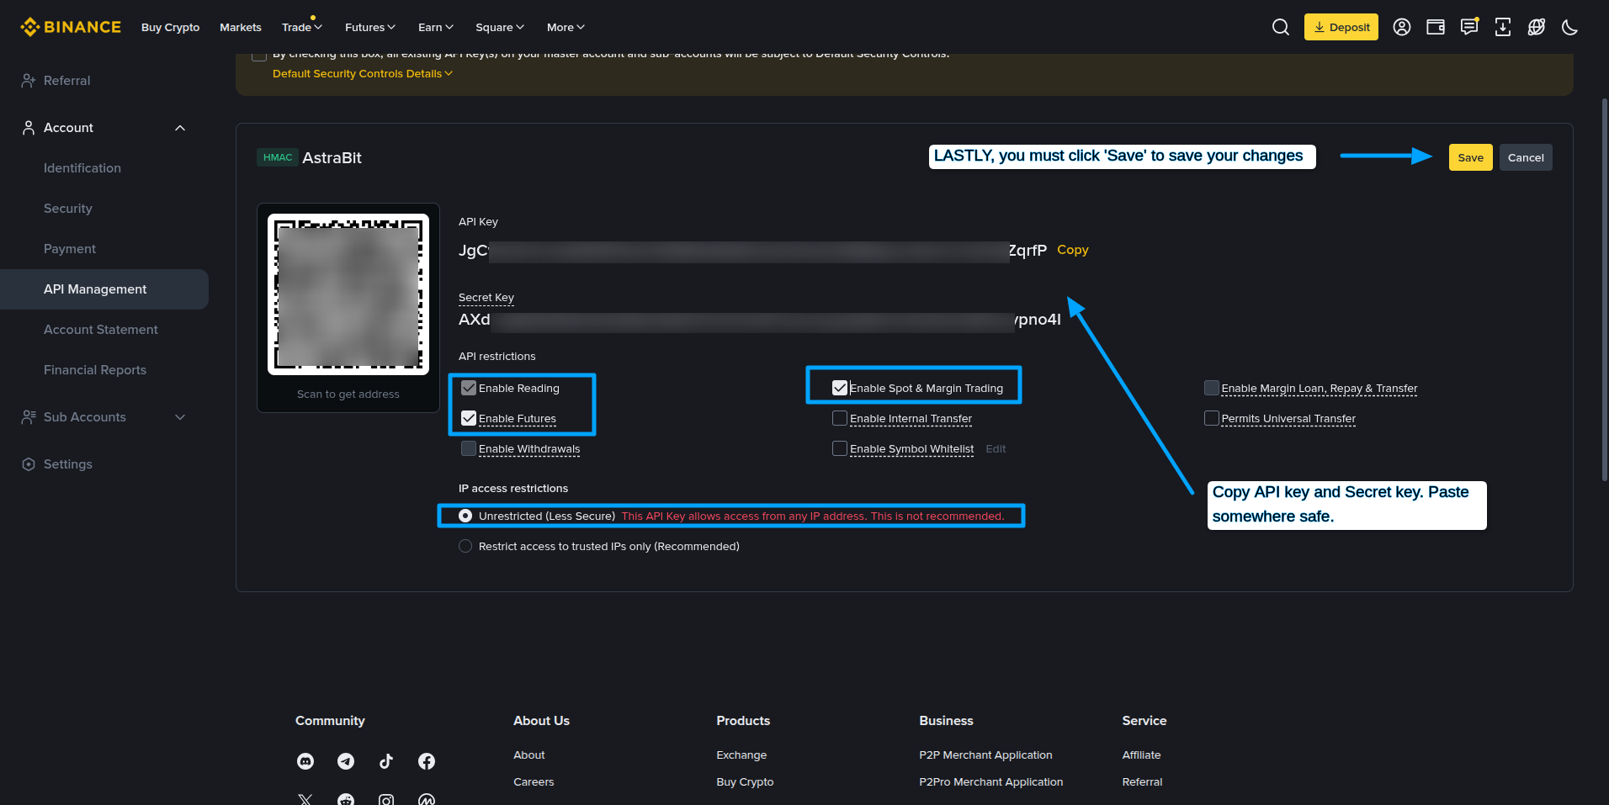This screenshot has height=805, width=1609.
Task: Click the Cancel button
Action: [x=1526, y=157]
